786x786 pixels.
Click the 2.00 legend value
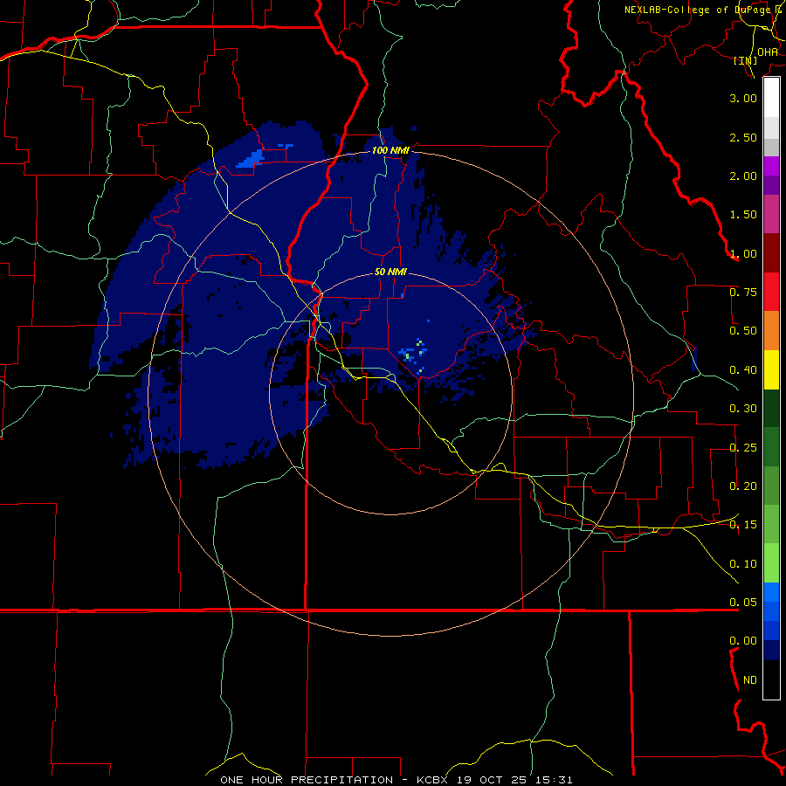(743, 176)
